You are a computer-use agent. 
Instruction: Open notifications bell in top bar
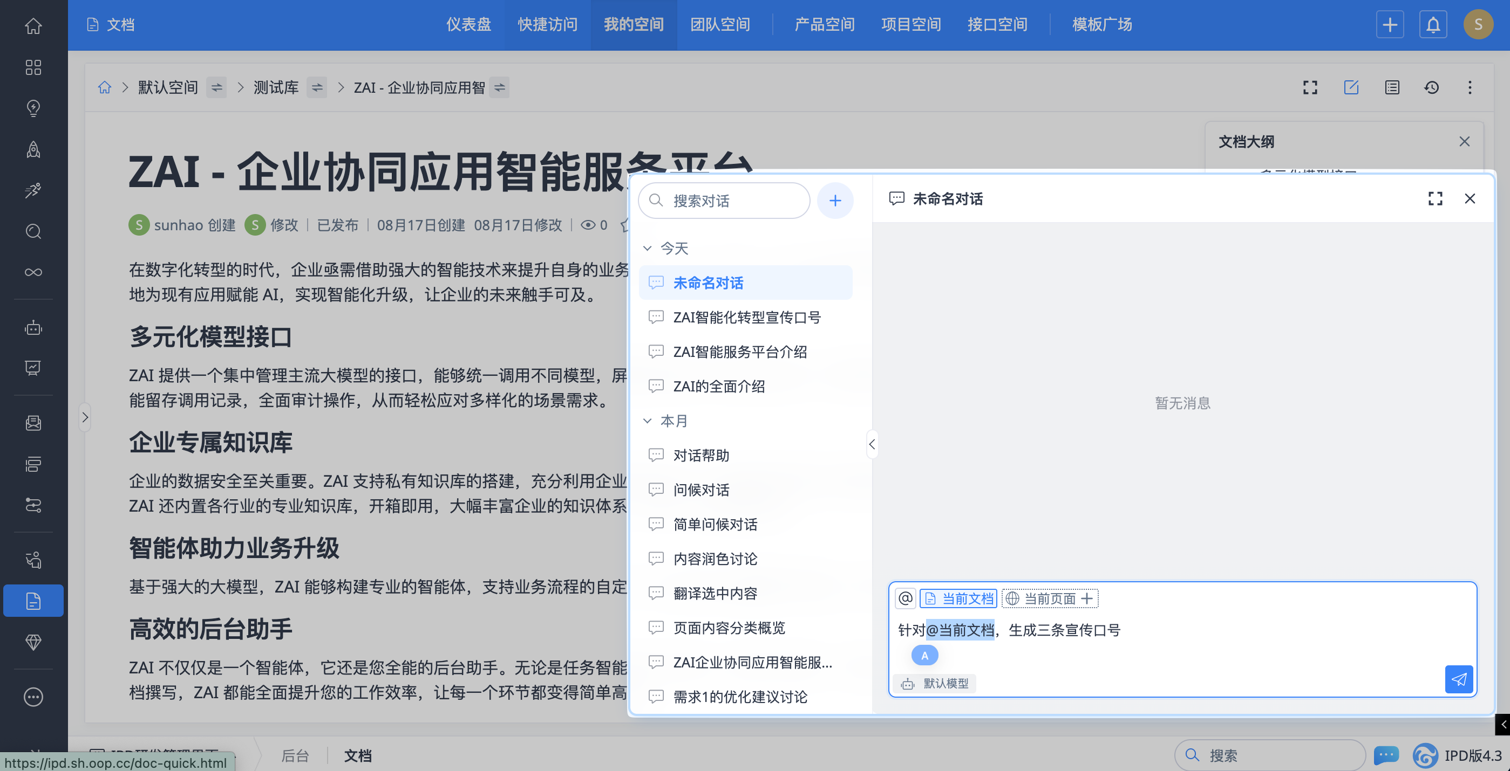pyautogui.click(x=1433, y=25)
